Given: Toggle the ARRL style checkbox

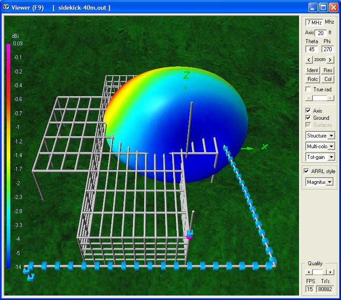Looking at the screenshot, I should tap(306, 171).
